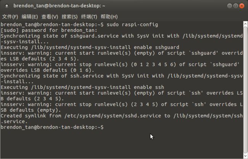
Task: Open the 查看(V) menu
Action: (50, 17)
